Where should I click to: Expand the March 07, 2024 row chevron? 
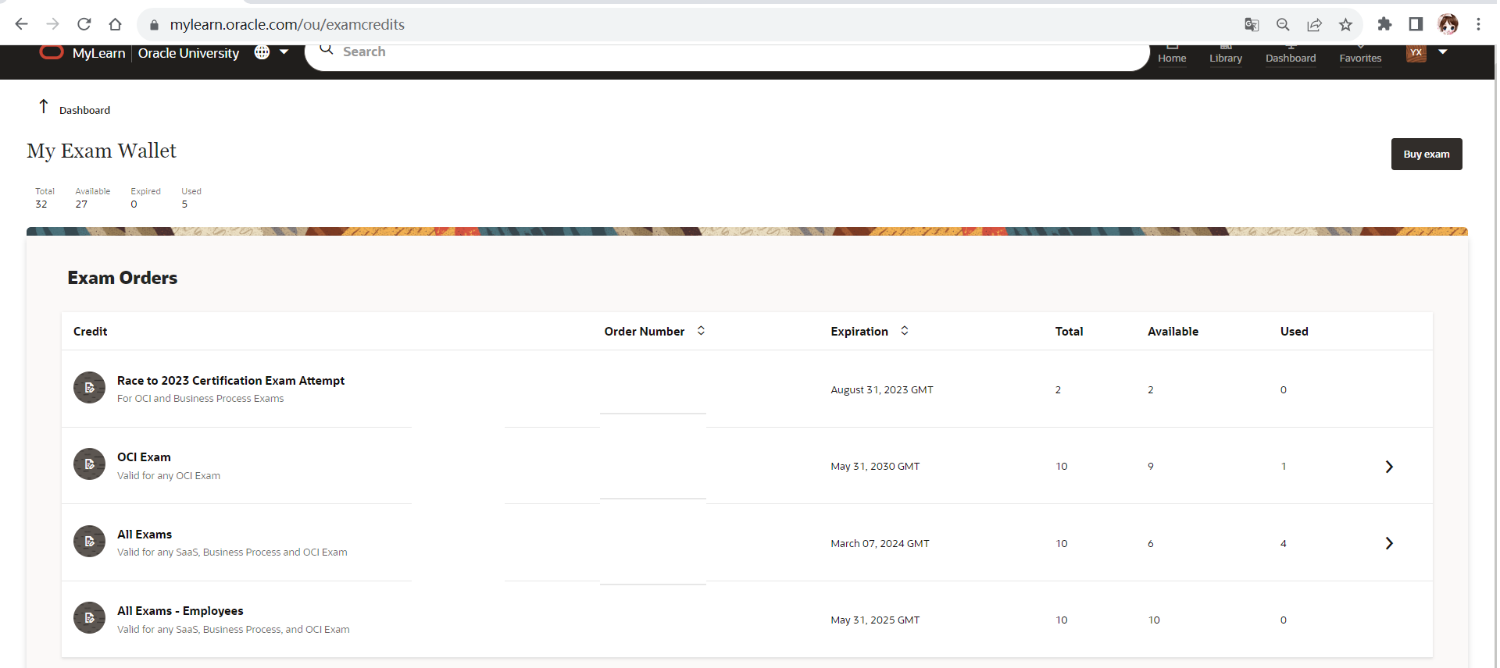[x=1389, y=543]
